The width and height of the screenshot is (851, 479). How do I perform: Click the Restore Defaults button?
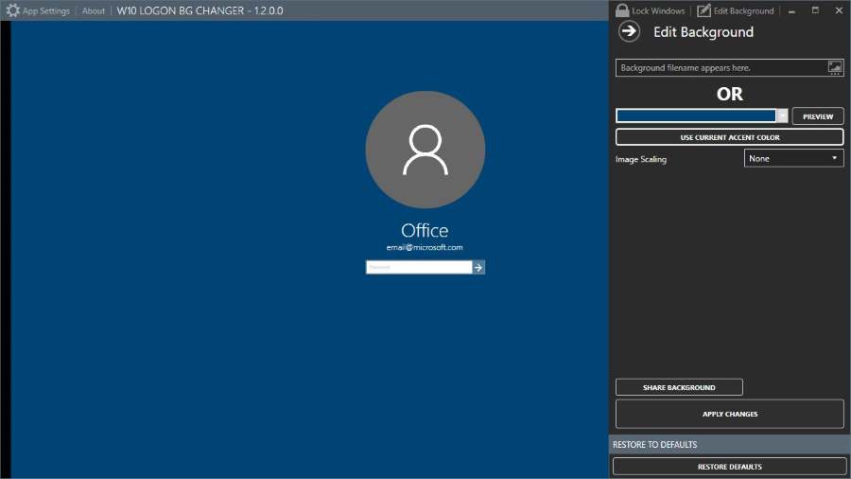(729, 467)
